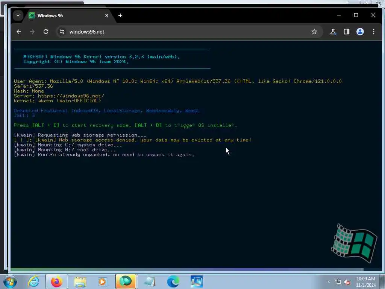This screenshot has height=289, width=385.
Task: Click the Chrome forward arrow
Action: tap(32, 32)
